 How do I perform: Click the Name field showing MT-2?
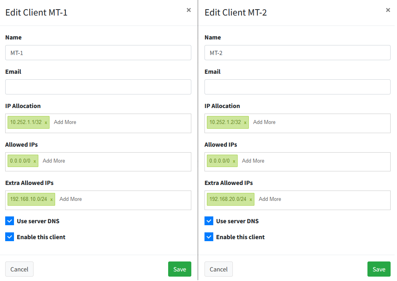297,53
